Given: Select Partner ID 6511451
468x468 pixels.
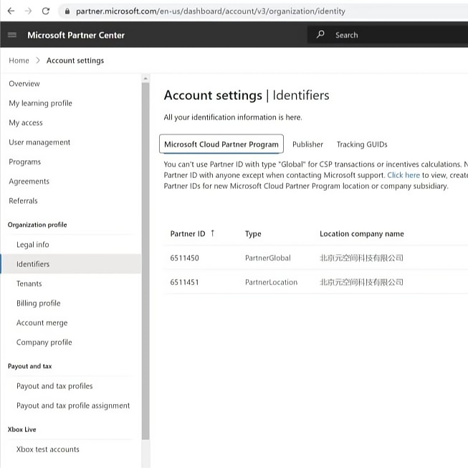Looking at the screenshot, I should point(184,282).
